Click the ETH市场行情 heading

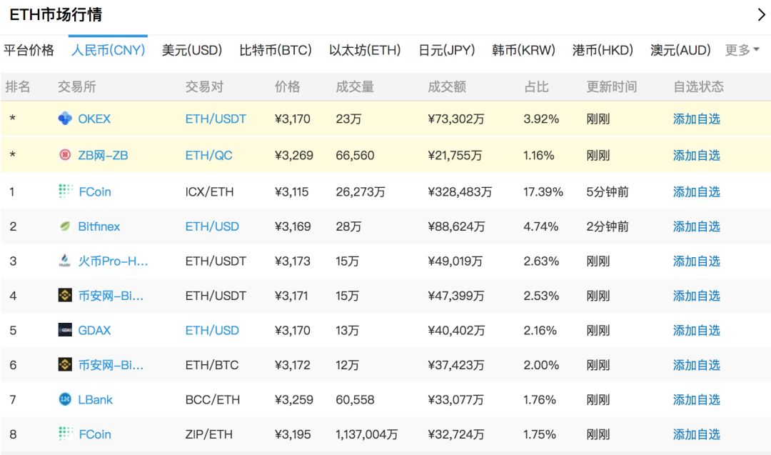click(56, 15)
